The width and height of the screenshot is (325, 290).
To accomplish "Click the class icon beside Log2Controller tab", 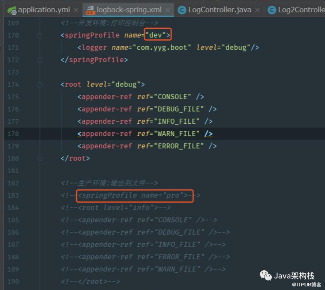I will 272,10.
